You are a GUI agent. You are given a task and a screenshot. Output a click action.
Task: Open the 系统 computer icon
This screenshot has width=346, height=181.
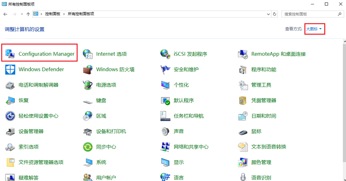(x=88, y=162)
